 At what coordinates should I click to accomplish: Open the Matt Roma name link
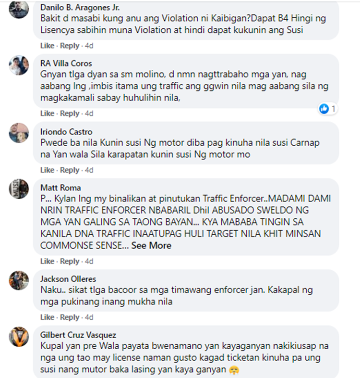[60, 188]
